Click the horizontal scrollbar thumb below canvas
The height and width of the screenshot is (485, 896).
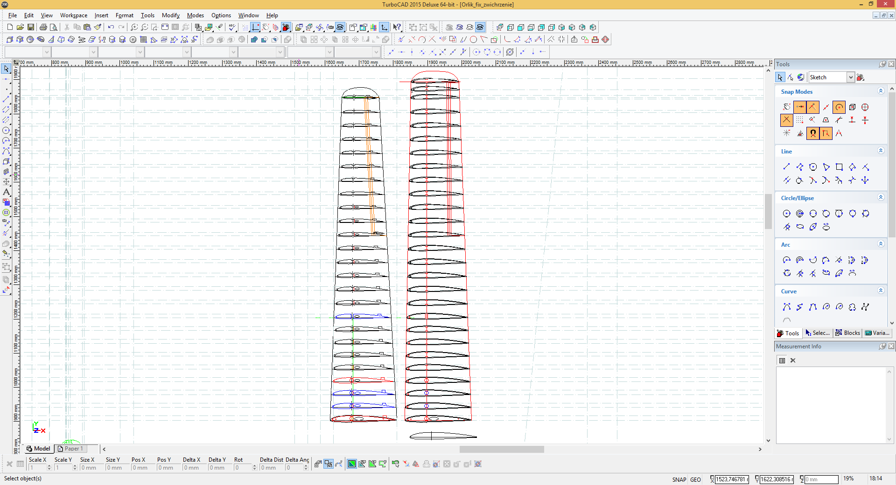(501, 450)
